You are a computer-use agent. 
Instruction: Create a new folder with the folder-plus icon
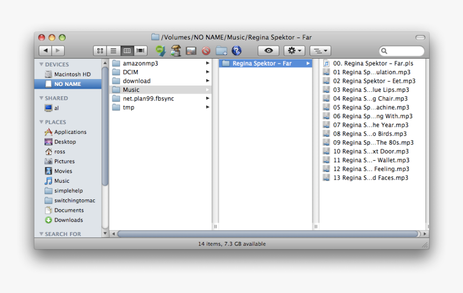tap(221, 51)
